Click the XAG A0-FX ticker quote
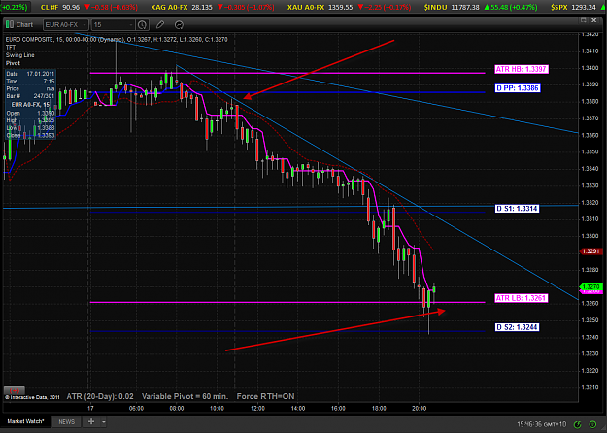607x433 pixels. (213, 8)
